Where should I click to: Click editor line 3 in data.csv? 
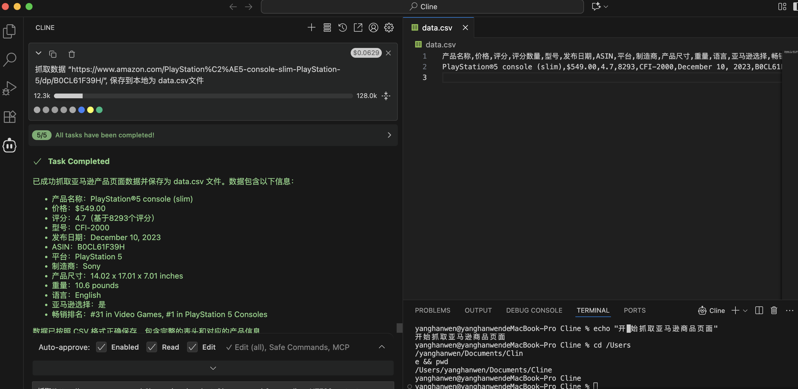612,78
